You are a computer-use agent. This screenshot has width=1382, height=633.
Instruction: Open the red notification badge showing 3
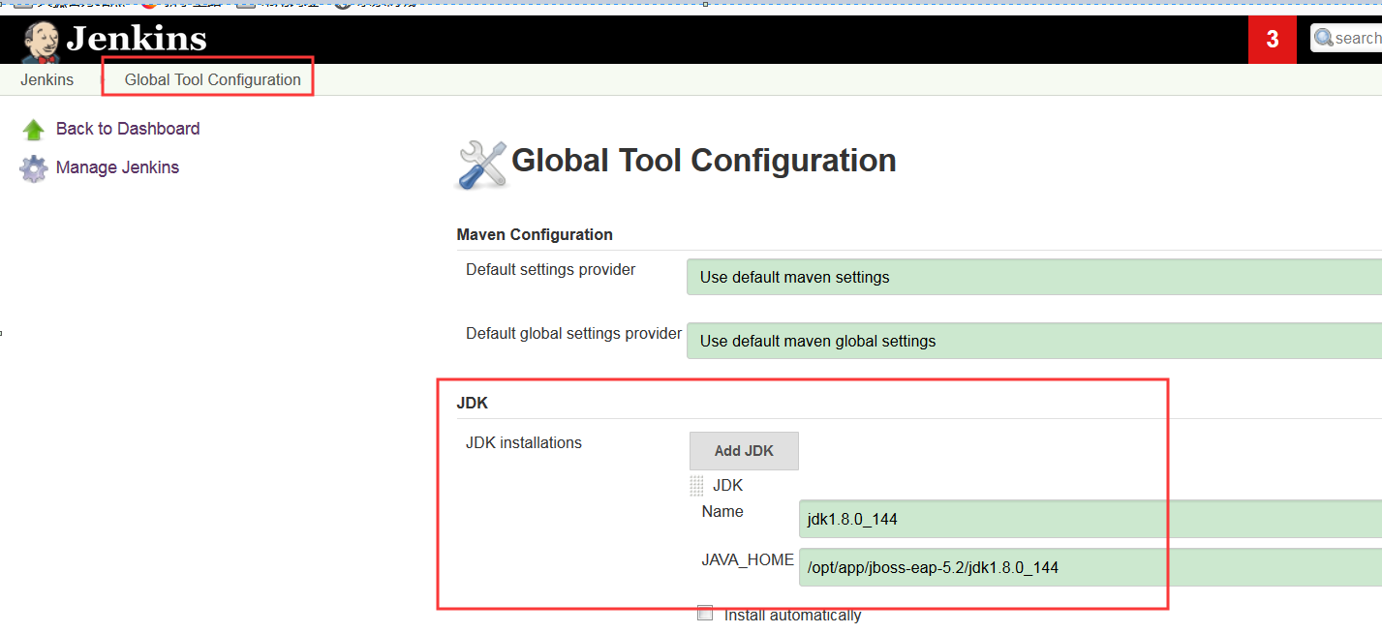coord(1272,39)
